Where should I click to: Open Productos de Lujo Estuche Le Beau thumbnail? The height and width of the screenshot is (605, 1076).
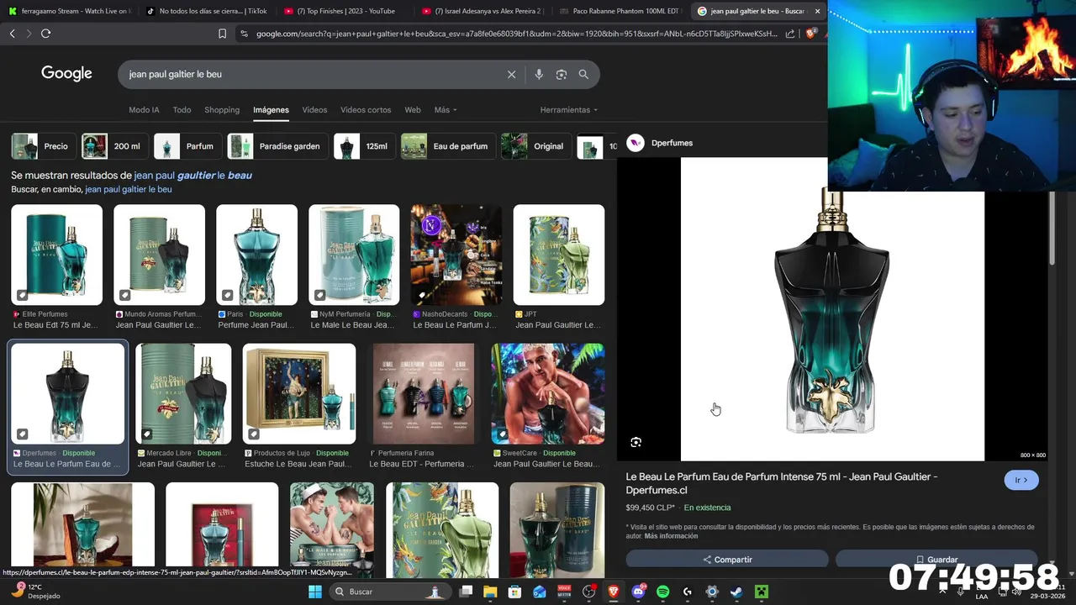[299, 393]
